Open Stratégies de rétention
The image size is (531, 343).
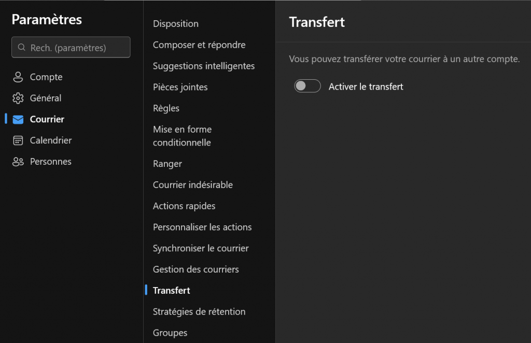(199, 312)
